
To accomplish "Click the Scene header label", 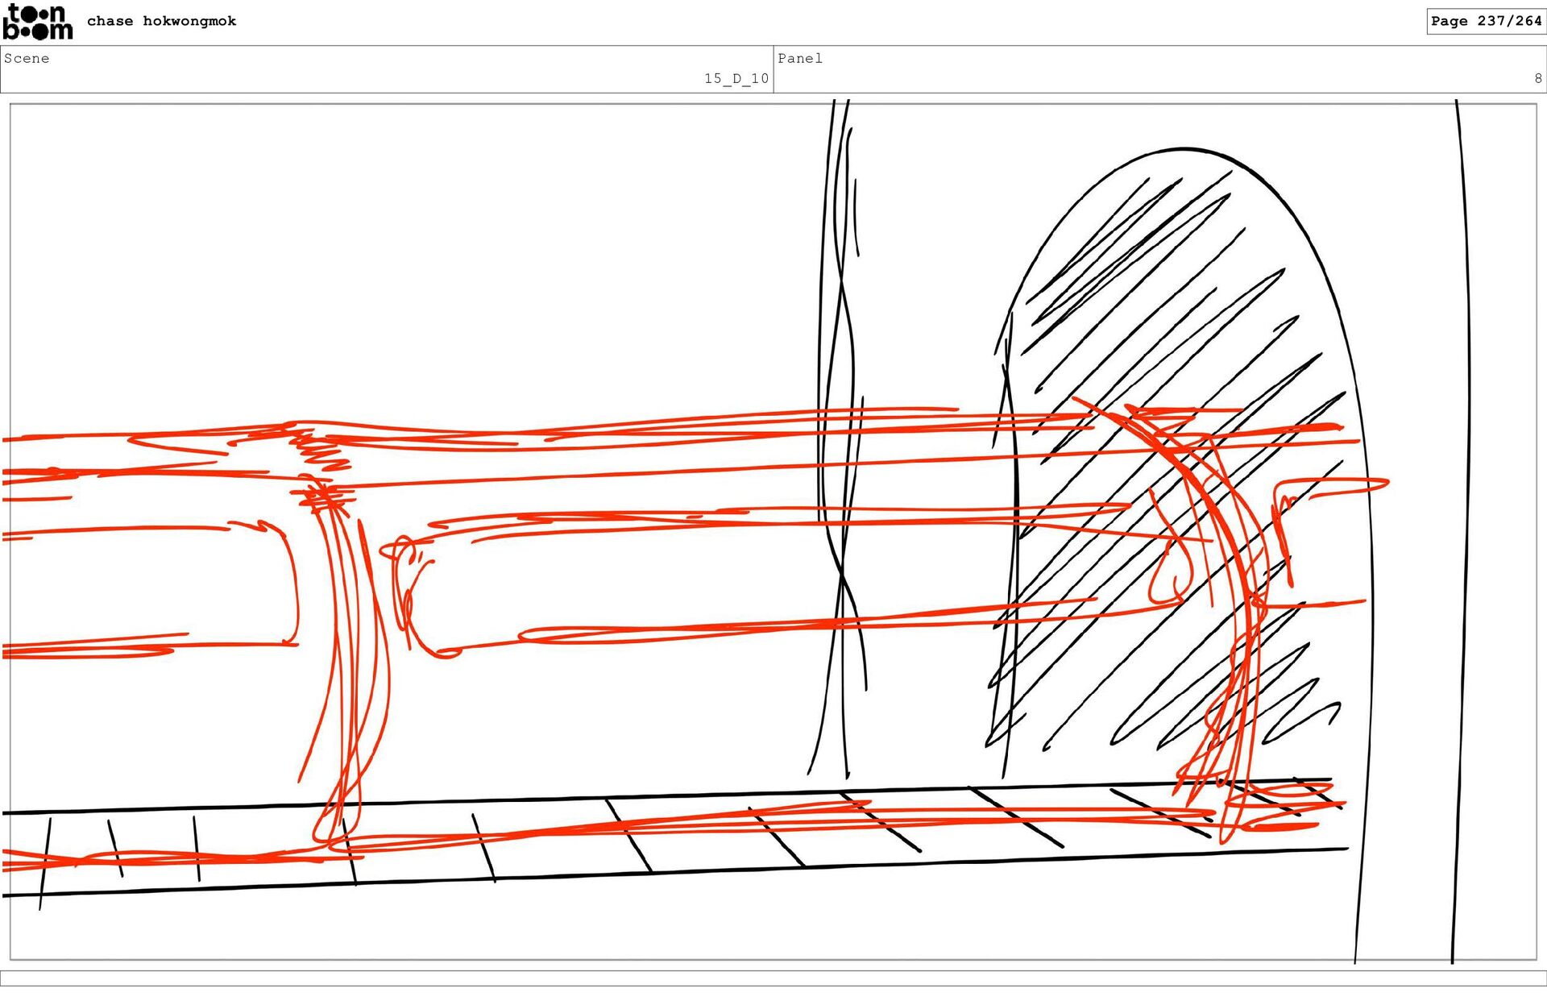I will [27, 58].
